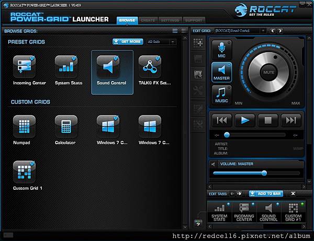Select the Incoming Center bar tab
Viewport: 314px width, 241px height.
[244, 212]
